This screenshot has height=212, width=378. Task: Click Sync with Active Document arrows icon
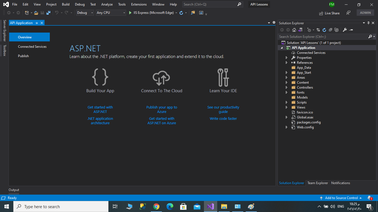click(318, 30)
